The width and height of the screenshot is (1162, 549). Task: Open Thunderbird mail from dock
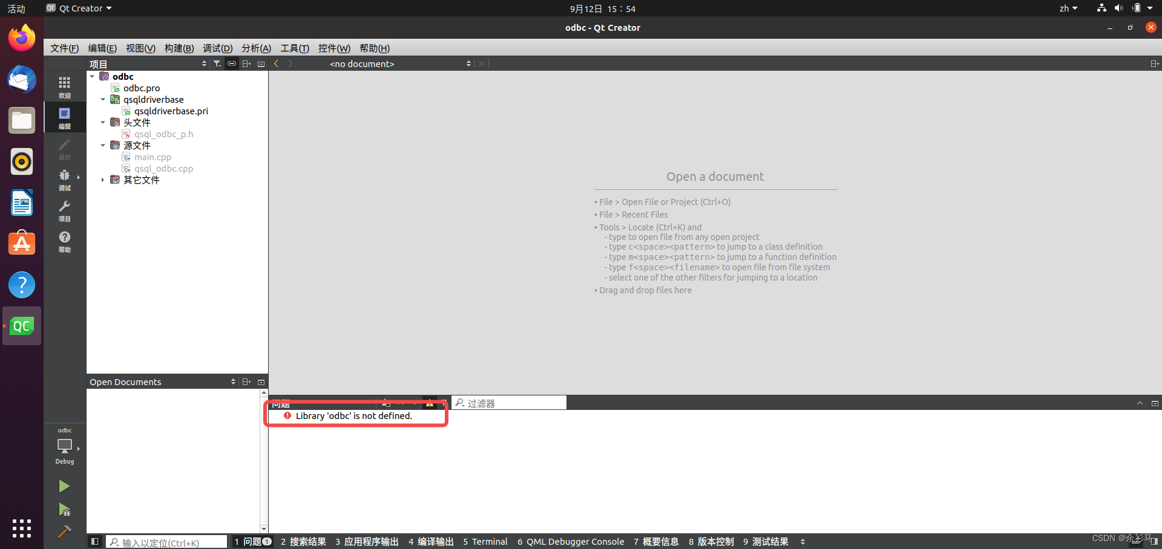pyautogui.click(x=22, y=79)
